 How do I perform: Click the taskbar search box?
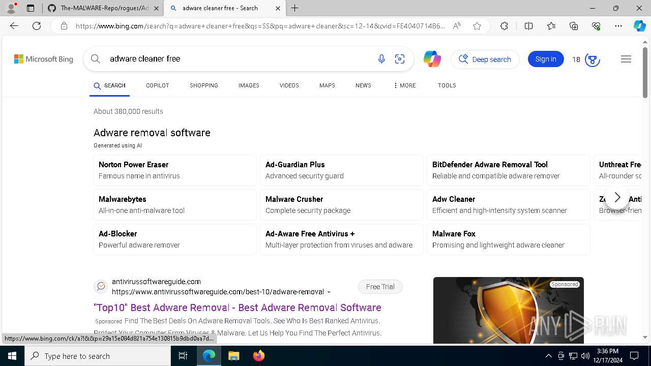coord(98,356)
